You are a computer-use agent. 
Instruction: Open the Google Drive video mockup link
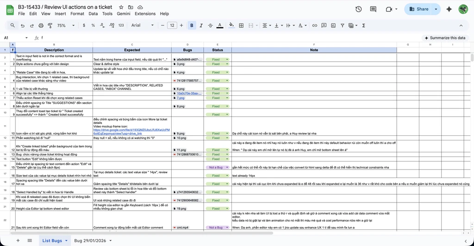[131, 132]
